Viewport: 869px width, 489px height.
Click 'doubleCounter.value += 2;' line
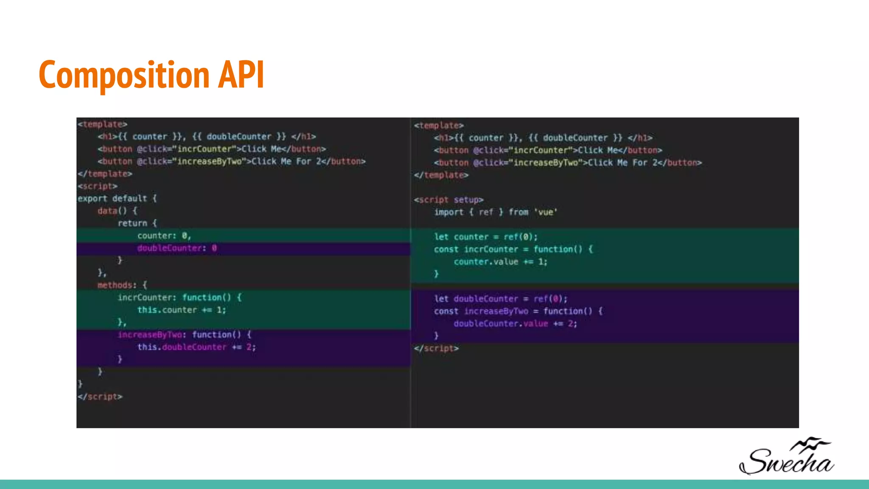point(516,323)
